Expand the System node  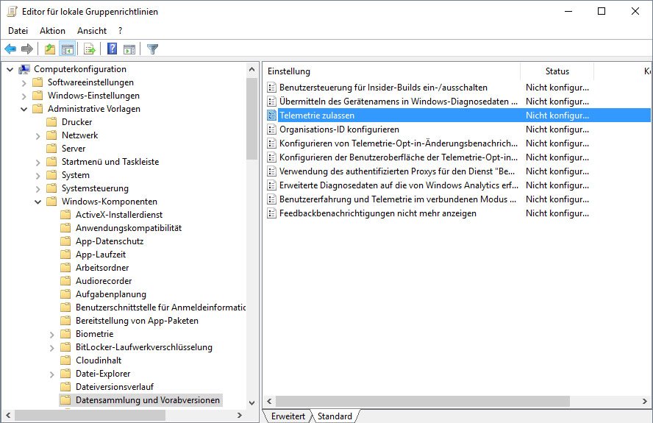pos(38,175)
